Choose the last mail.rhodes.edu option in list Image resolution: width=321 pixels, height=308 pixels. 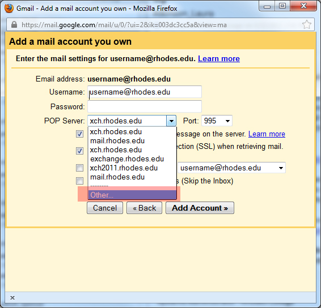pyautogui.click(x=132, y=177)
